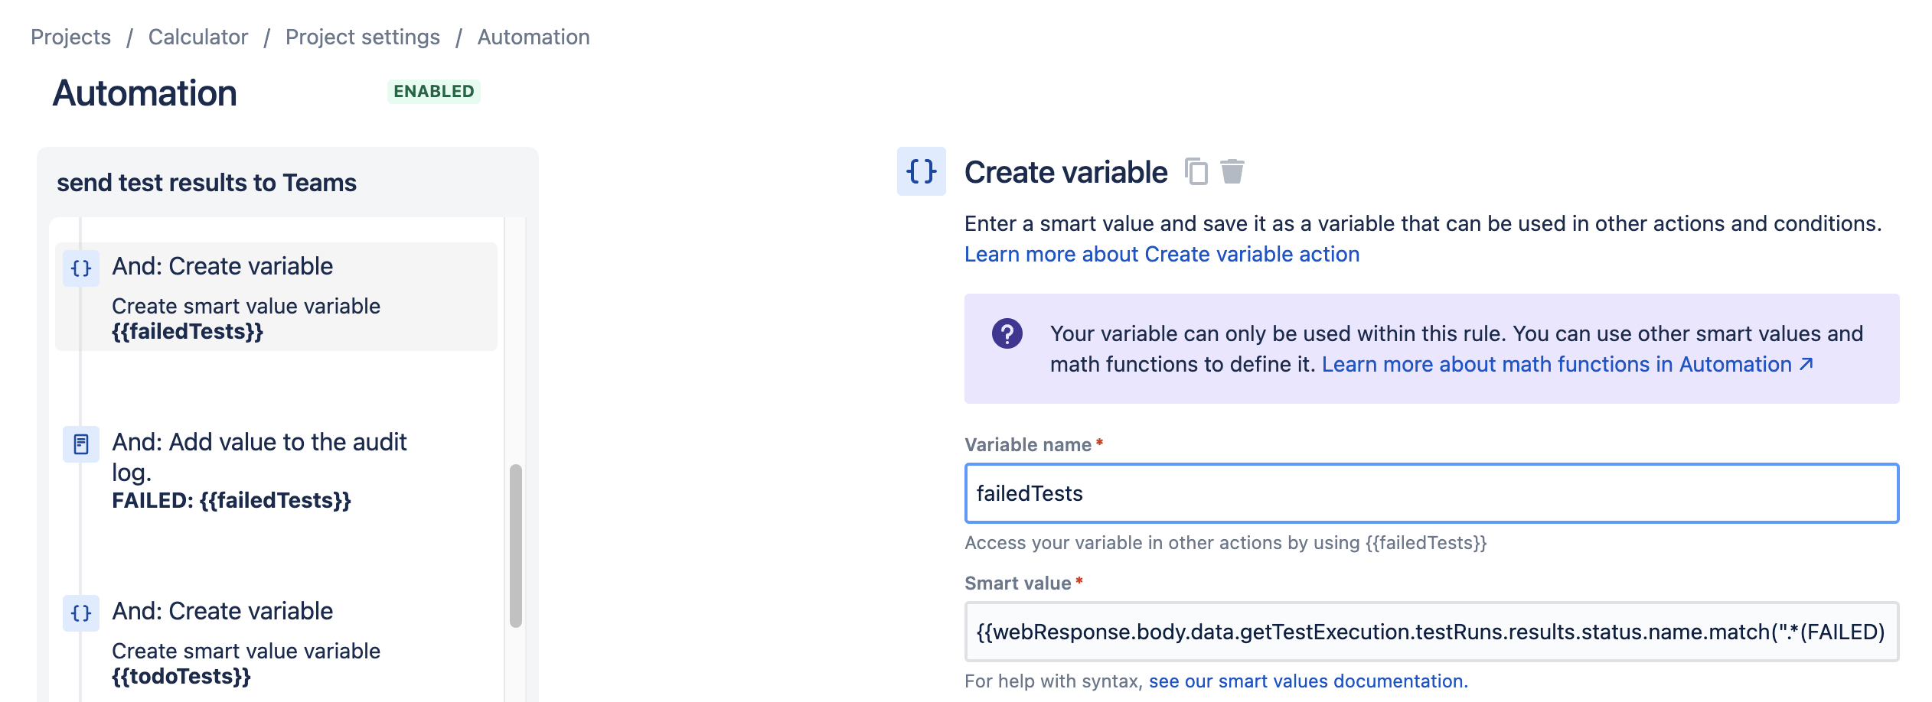
Task: Click the ENABLED status badge
Action: 434,91
